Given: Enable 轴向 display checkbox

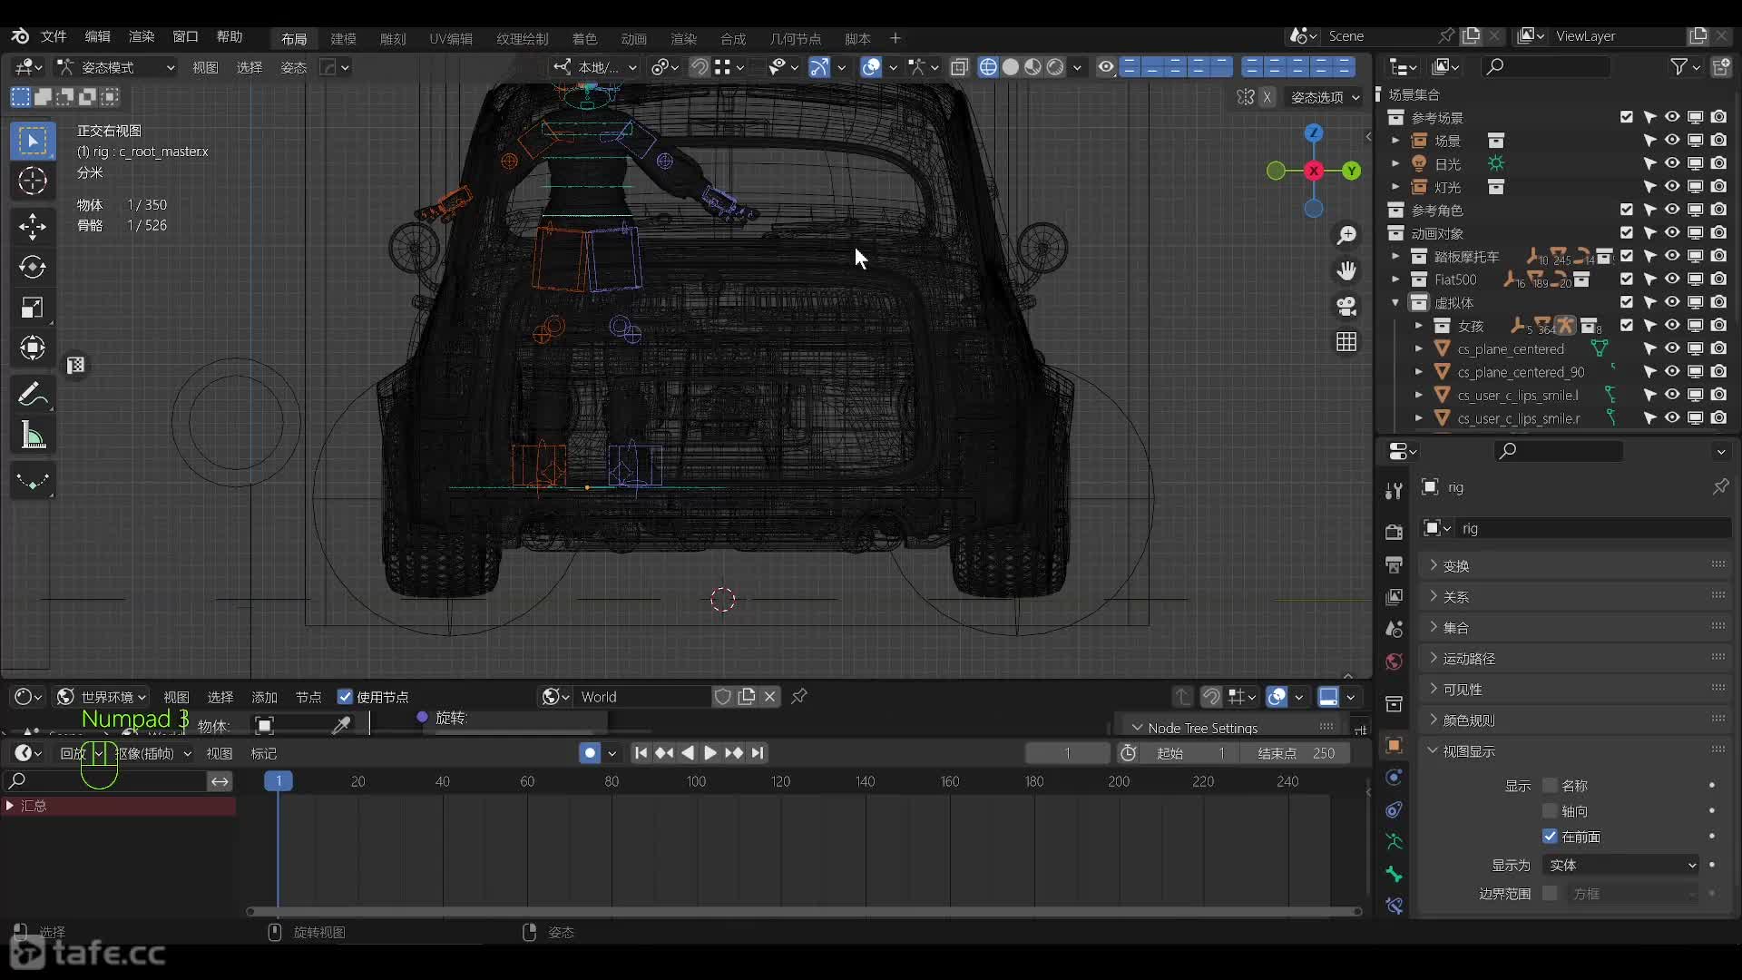Looking at the screenshot, I should click(1550, 810).
